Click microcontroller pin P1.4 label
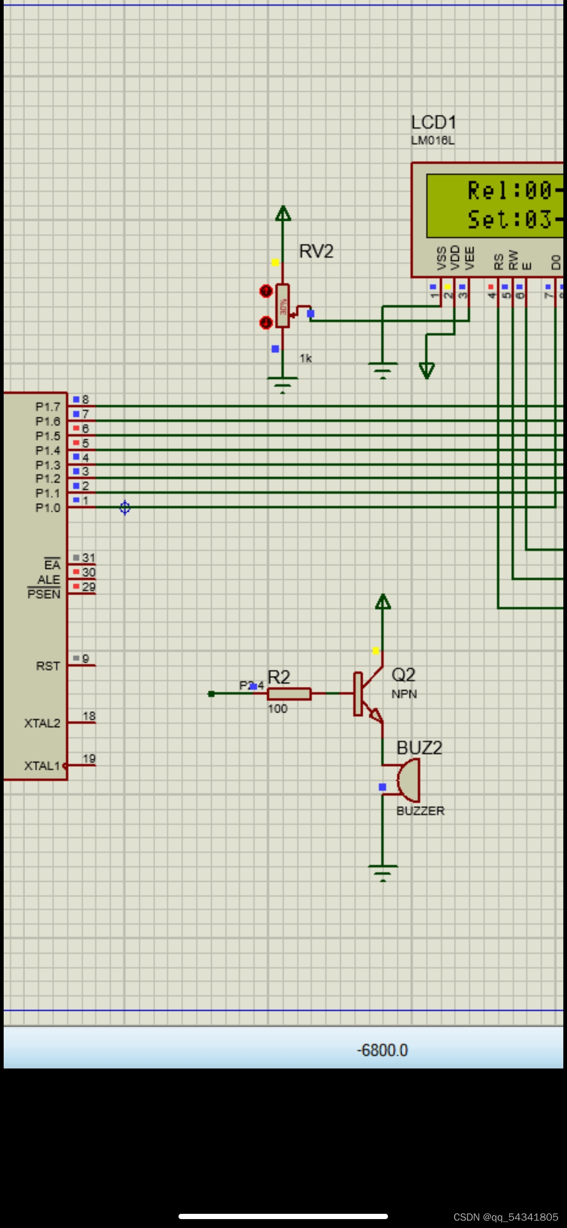Image resolution: width=567 pixels, height=1228 pixels. (x=48, y=450)
